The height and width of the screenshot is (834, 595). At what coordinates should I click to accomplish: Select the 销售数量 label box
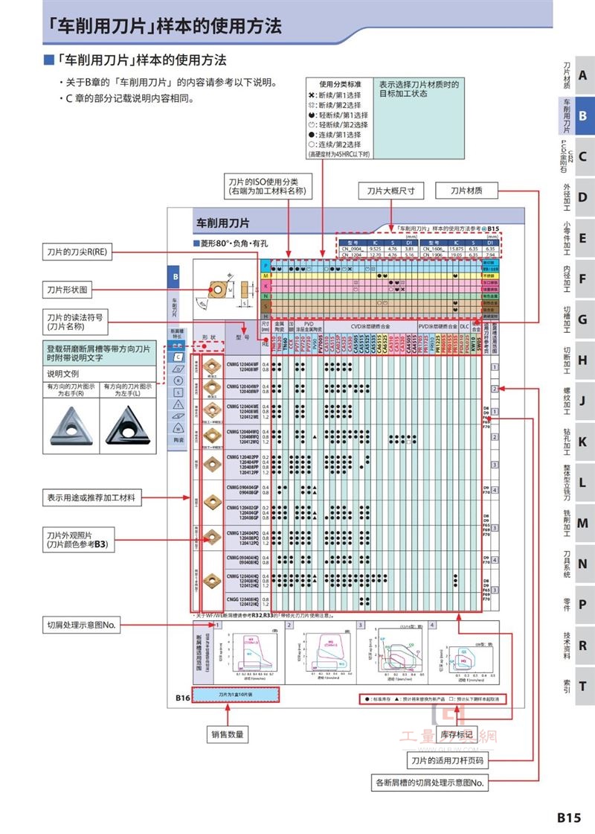tap(228, 734)
